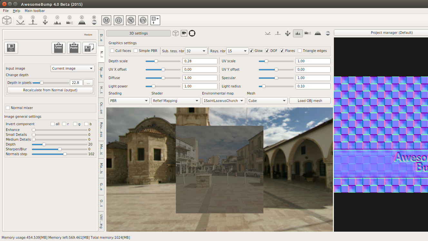Disable the Glow checkbox
The image size is (428, 241).
(251, 51)
